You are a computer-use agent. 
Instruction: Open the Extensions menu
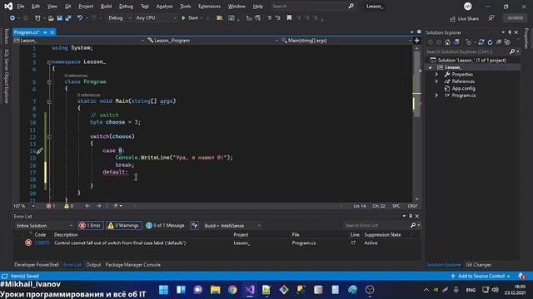pos(209,6)
